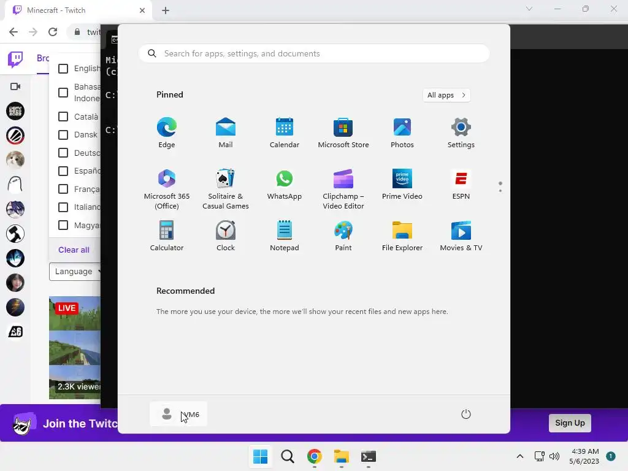Viewport: 628px width, 471px height.
Task: Open Edge from the pinned apps
Action: pos(167,132)
